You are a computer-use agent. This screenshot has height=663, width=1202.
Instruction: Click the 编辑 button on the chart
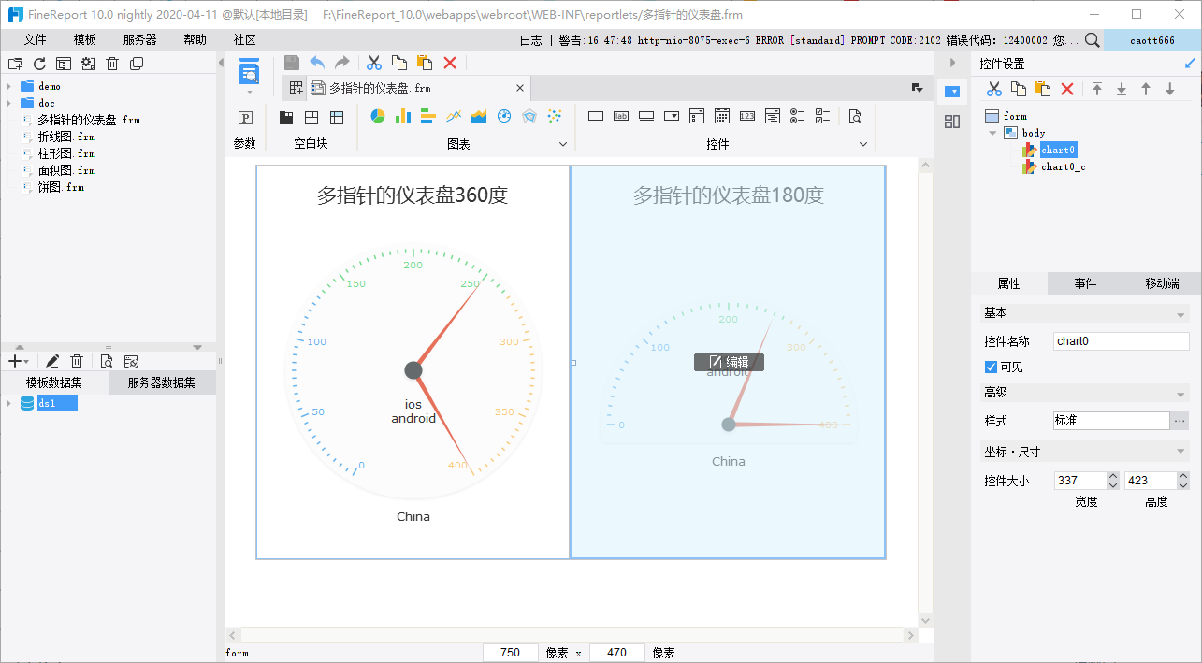tap(729, 362)
